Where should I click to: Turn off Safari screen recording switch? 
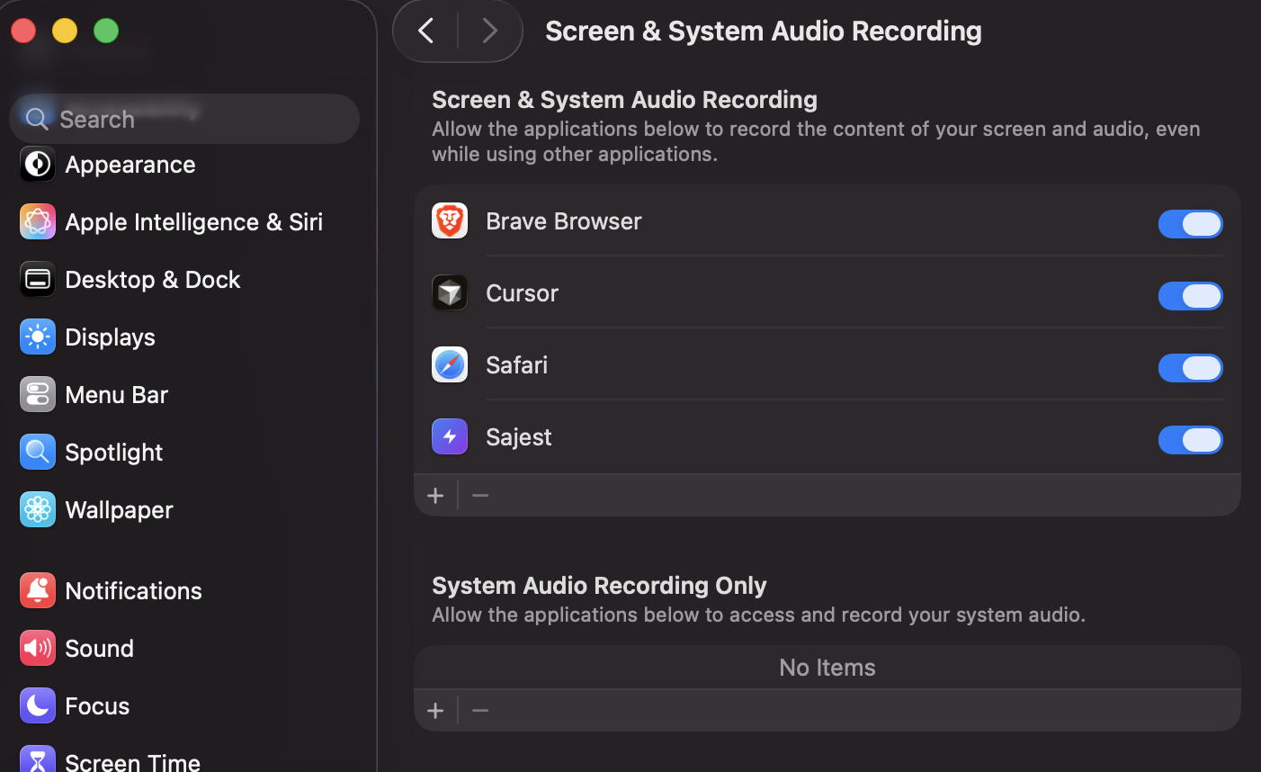pos(1190,368)
